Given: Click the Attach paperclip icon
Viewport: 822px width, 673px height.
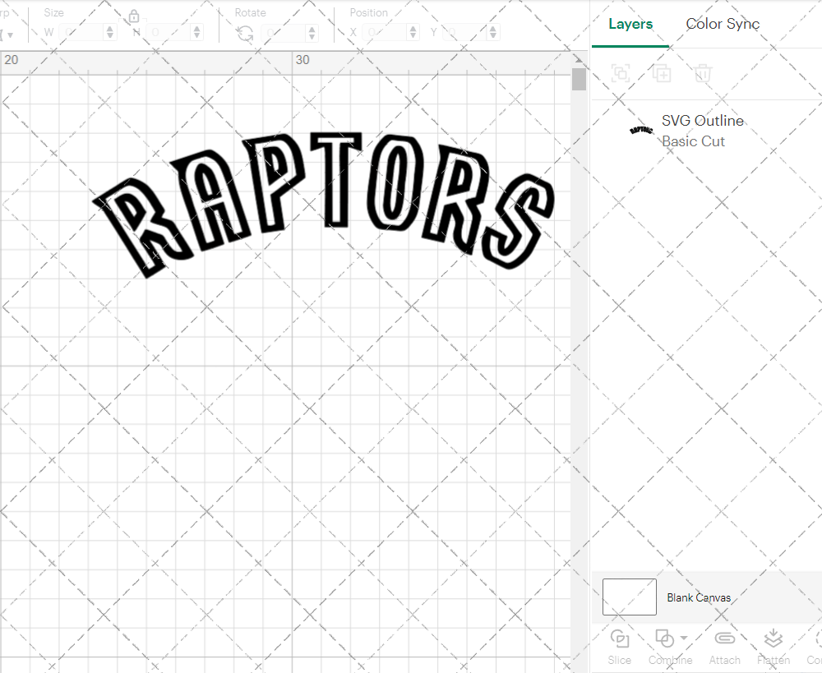Looking at the screenshot, I should 724,638.
